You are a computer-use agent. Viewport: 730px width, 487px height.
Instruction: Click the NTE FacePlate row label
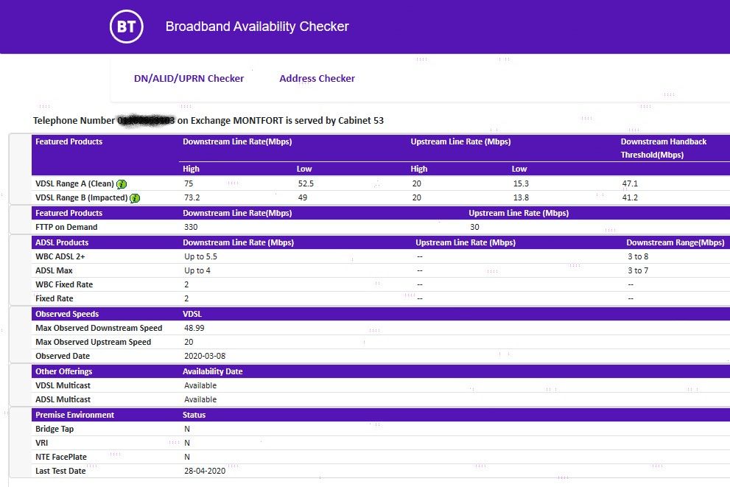(61, 457)
